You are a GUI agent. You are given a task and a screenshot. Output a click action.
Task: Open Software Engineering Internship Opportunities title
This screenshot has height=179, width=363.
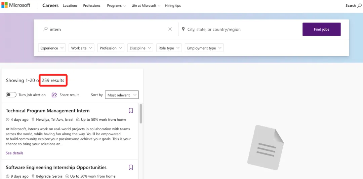56,168
